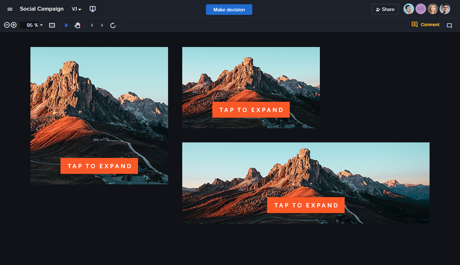The width and height of the screenshot is (460, 265).
Task: Select the blue pointer arrow tool
Action: pyautogui.click(x=67, y=25)
